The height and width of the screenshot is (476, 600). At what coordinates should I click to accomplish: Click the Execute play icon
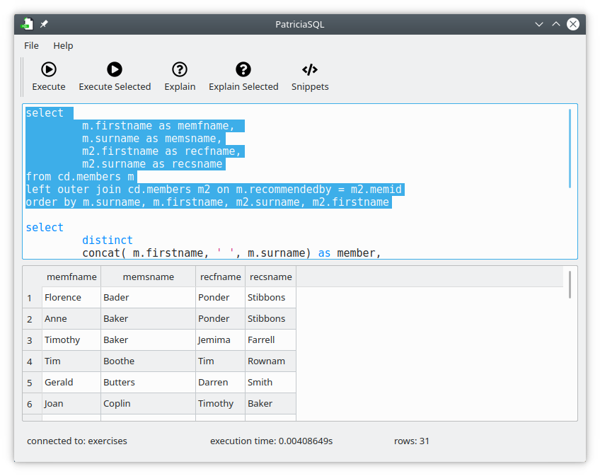tap(49, 69)
